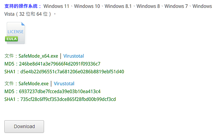Click the green EULA badge
Image resolution: width=217 pixels, height=137 pixels.
pyautogui.click(x=12, y=39)
